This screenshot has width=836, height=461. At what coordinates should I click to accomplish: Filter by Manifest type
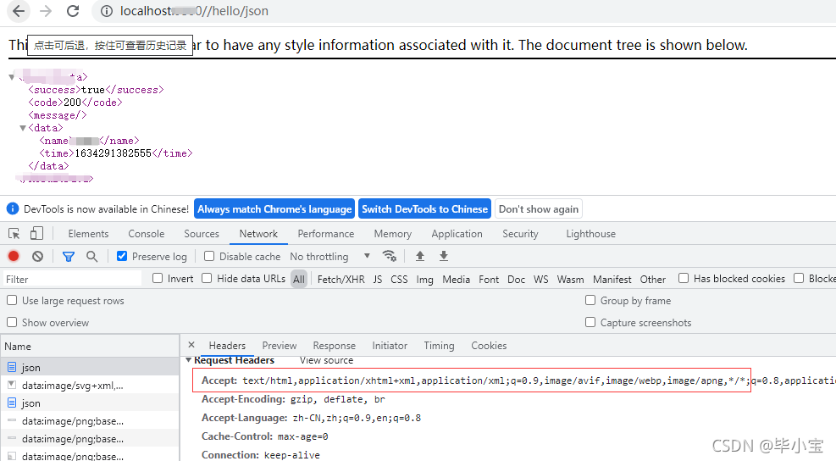612,279
